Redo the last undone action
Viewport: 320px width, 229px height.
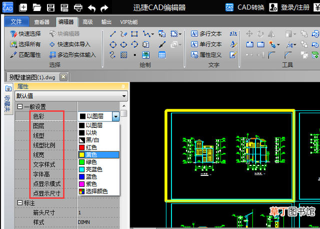coord(104,8)
